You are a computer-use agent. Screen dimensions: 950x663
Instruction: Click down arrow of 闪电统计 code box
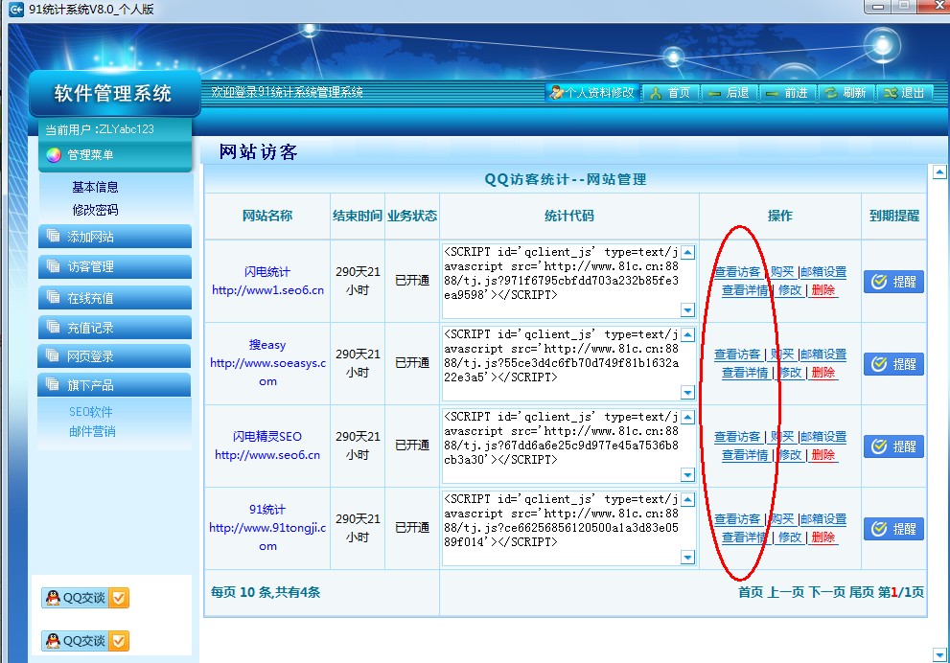(687, 310)
